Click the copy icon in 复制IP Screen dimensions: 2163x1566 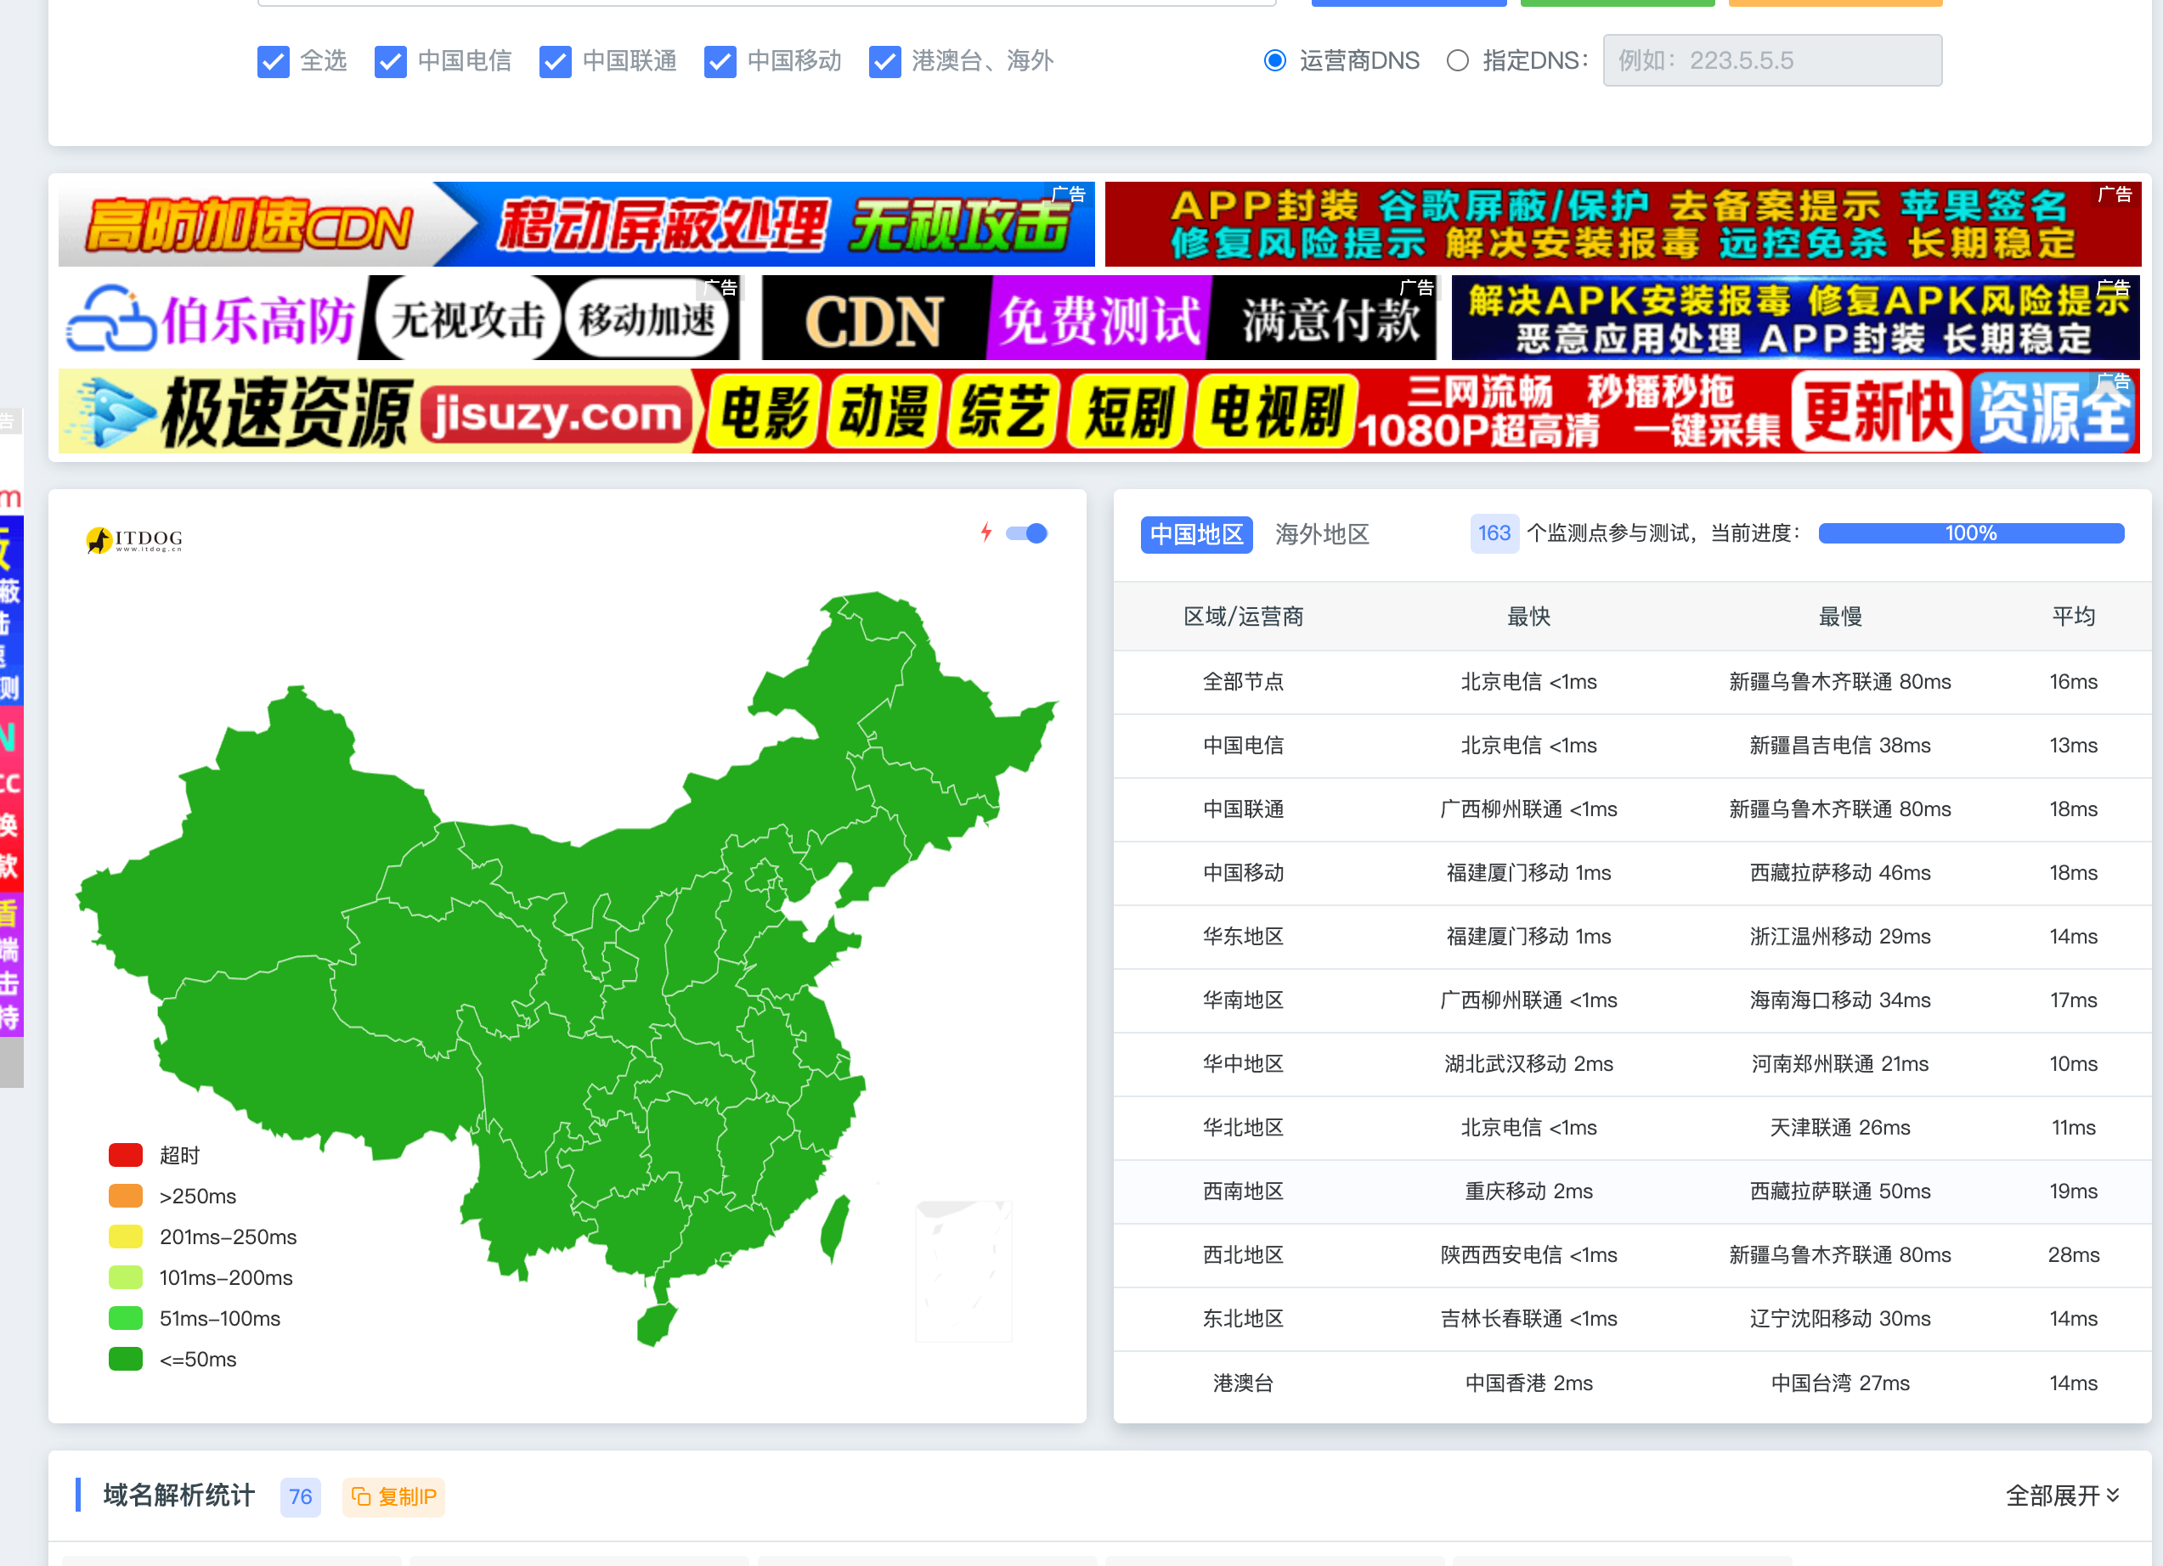pyautogui.click(x=360, y=1497)
